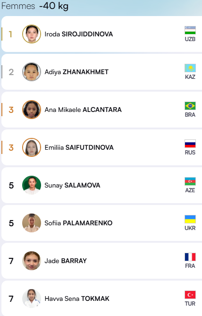The height and width of the screenshot is (316, 202).
Task: Select the Iroda SIROJIDDINOVA name link
Action: coord(78,34)
